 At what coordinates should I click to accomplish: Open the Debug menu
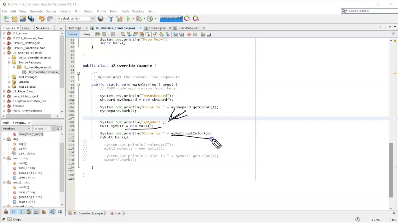(x=88, y=11)
